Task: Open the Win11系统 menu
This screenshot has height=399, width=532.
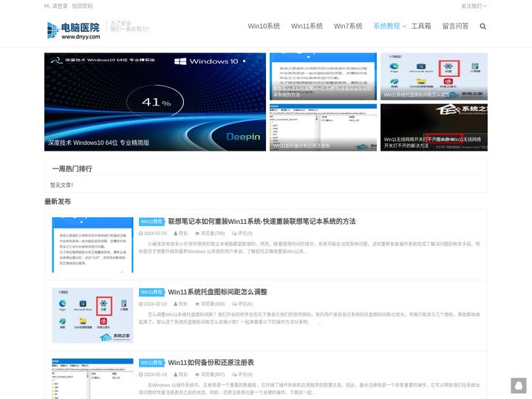Action: coord(307,26)
